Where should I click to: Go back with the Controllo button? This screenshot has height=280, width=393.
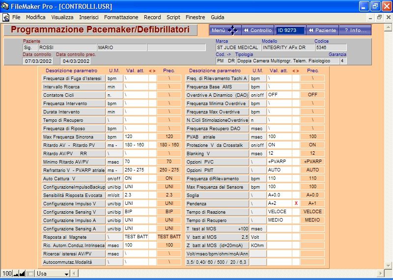257,30
